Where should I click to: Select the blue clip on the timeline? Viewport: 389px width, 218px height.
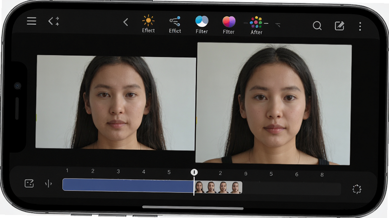128,185
